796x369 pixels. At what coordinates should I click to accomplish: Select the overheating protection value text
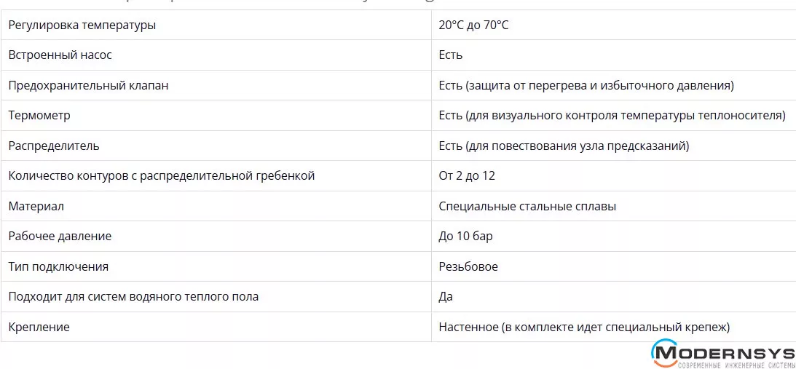(x=586, y=85)
